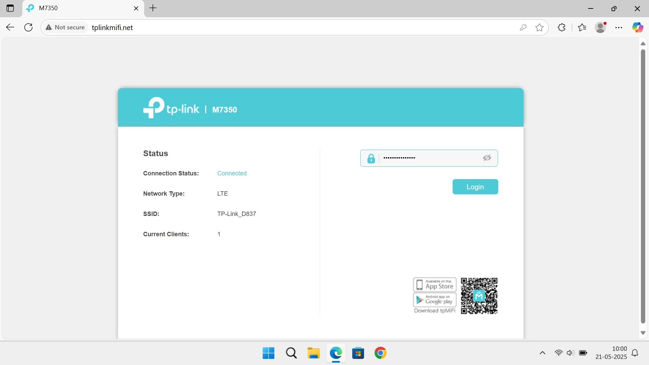
Task: Scan the Download tpMiFi QR code
Action: click(479, 296)
